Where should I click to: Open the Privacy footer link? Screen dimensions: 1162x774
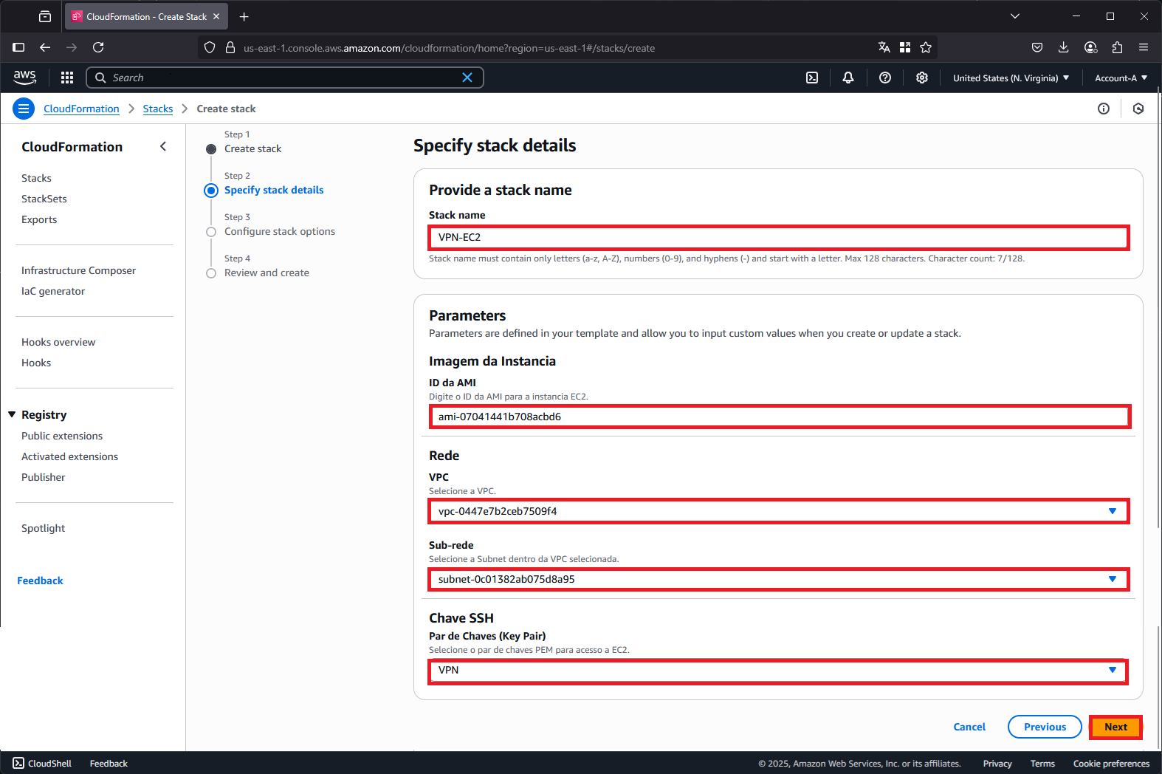click(997, 763)
